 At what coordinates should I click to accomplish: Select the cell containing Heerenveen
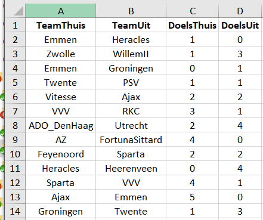click(x=131, y=168)
